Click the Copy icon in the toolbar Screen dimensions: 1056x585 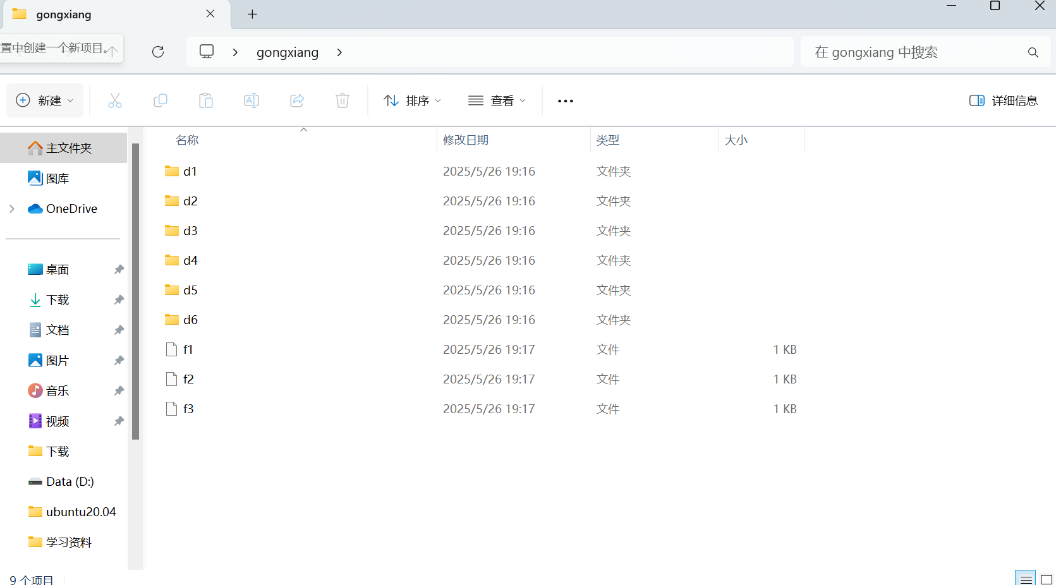click(x=161, y=100)
